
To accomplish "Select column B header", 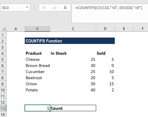I will coord(37,29).
